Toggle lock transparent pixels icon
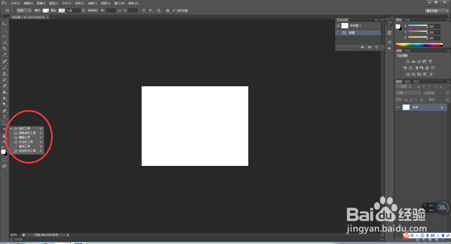 point(406,100)
